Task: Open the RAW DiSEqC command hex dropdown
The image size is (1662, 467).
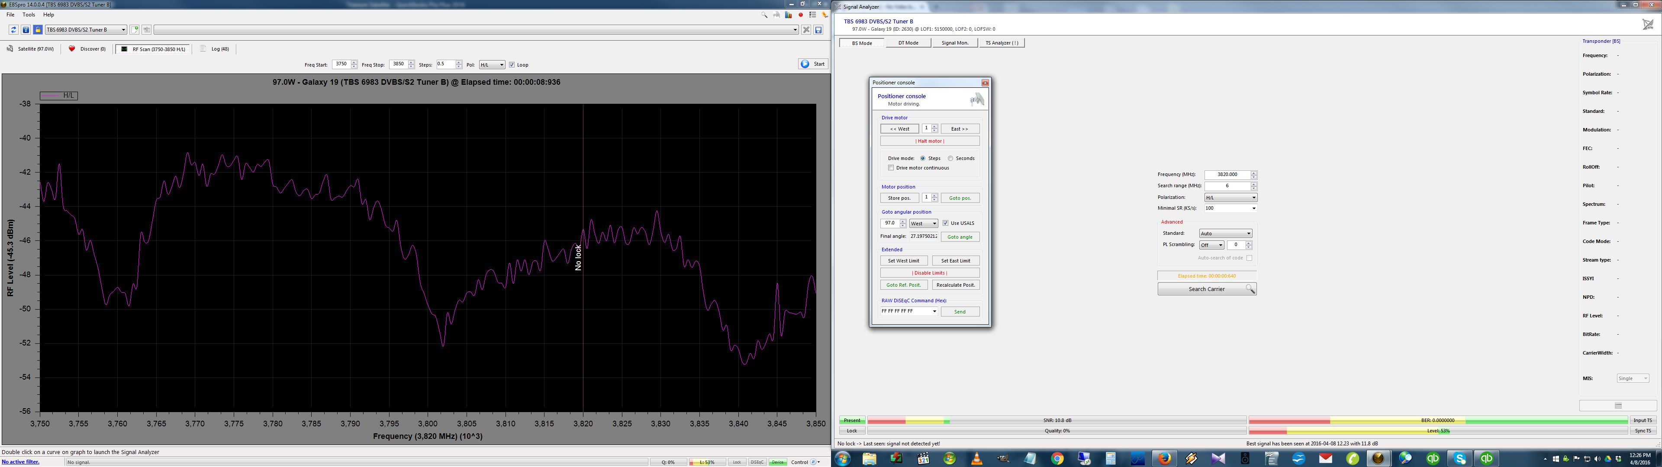Action: pyautogui.click(x=909, y=311)
